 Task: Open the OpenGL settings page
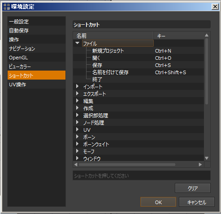pos(36,57)
